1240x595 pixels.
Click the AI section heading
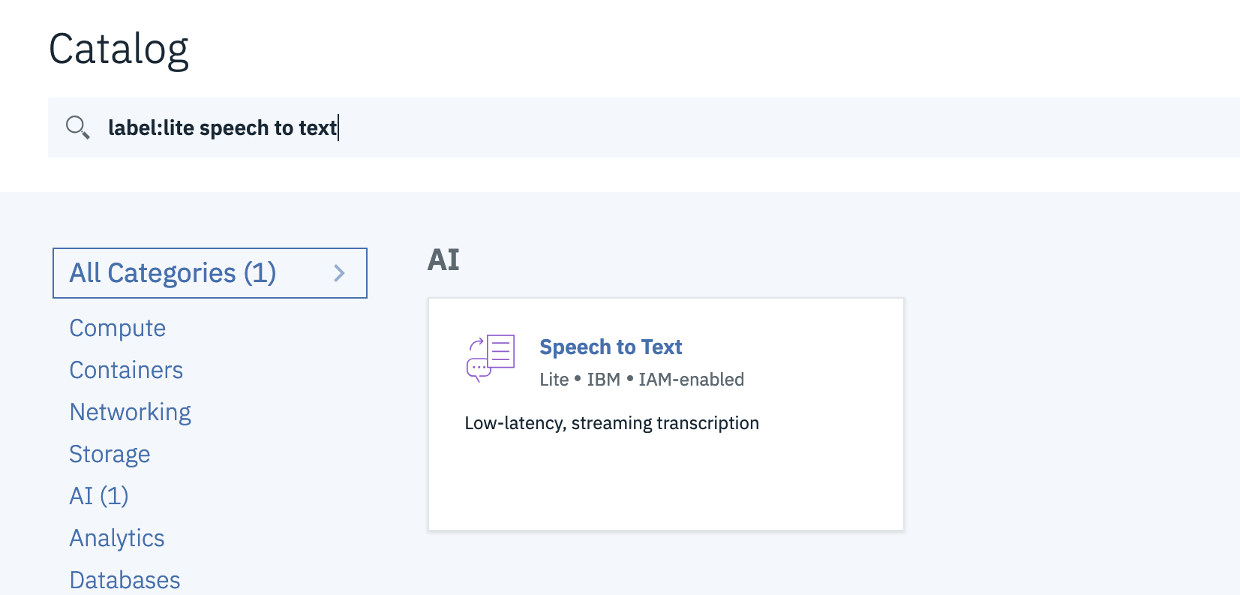coord(443,260)
